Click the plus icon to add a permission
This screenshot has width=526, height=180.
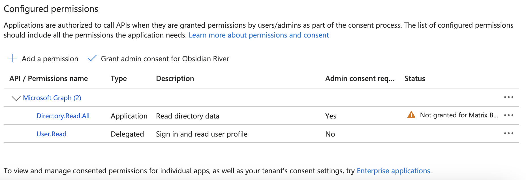coord(12,58)
